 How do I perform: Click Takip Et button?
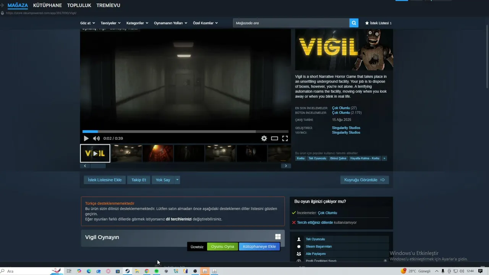tap(139, 180)
